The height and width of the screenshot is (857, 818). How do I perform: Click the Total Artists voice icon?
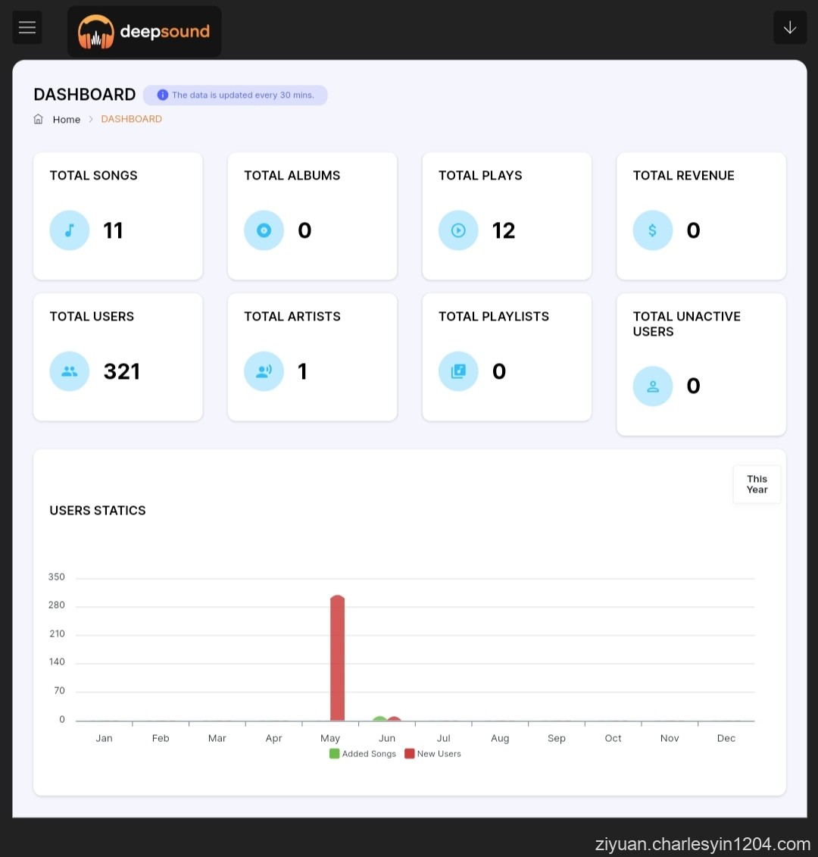click(264, 371)
